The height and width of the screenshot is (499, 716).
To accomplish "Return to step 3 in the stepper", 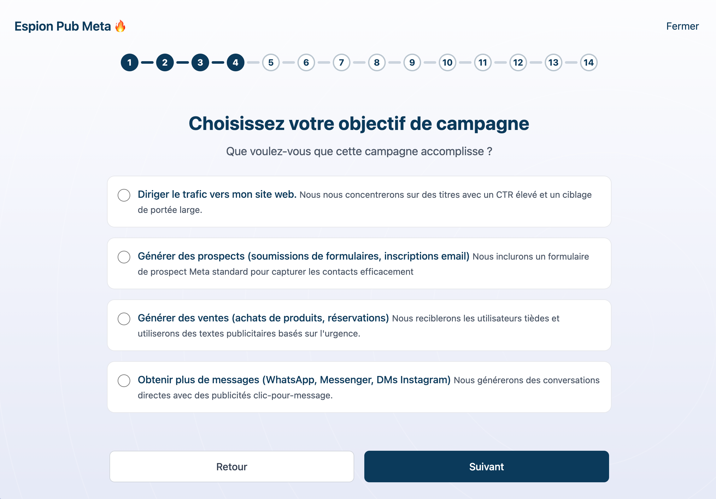I will (x=200, y=62).
